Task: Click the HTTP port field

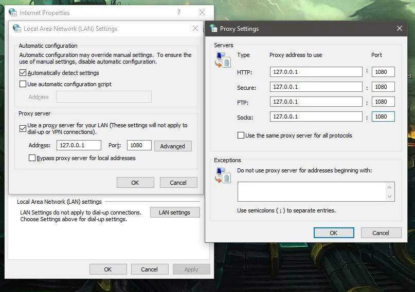Action: click(383, 72)
